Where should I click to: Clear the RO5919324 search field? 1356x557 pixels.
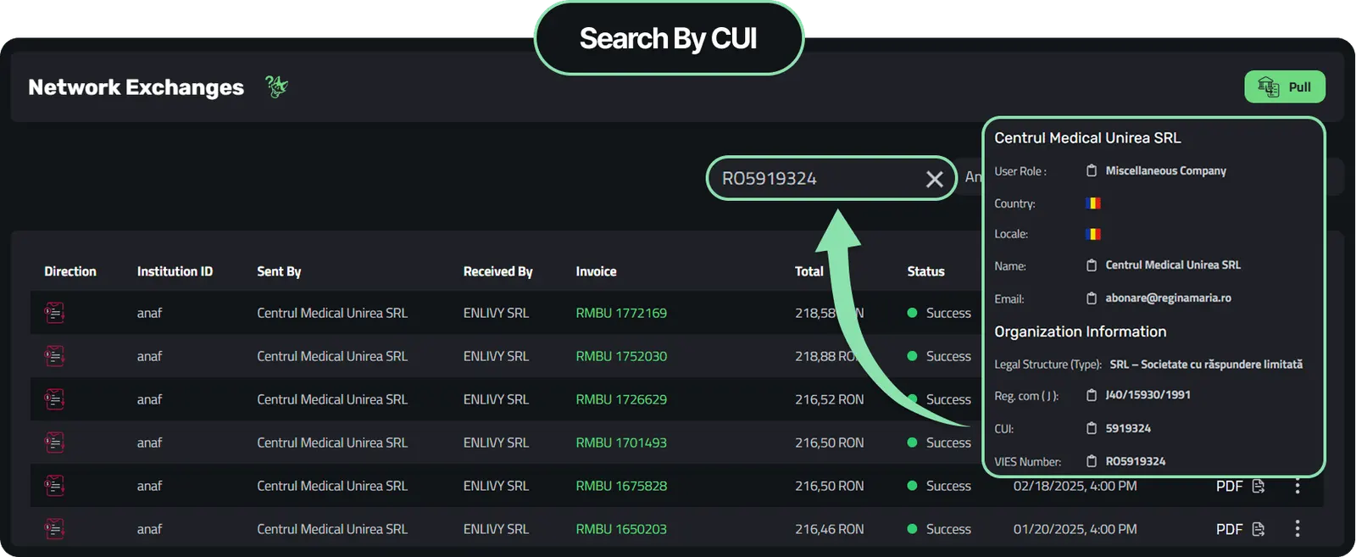pyautogui.click(x=934, y=179)
